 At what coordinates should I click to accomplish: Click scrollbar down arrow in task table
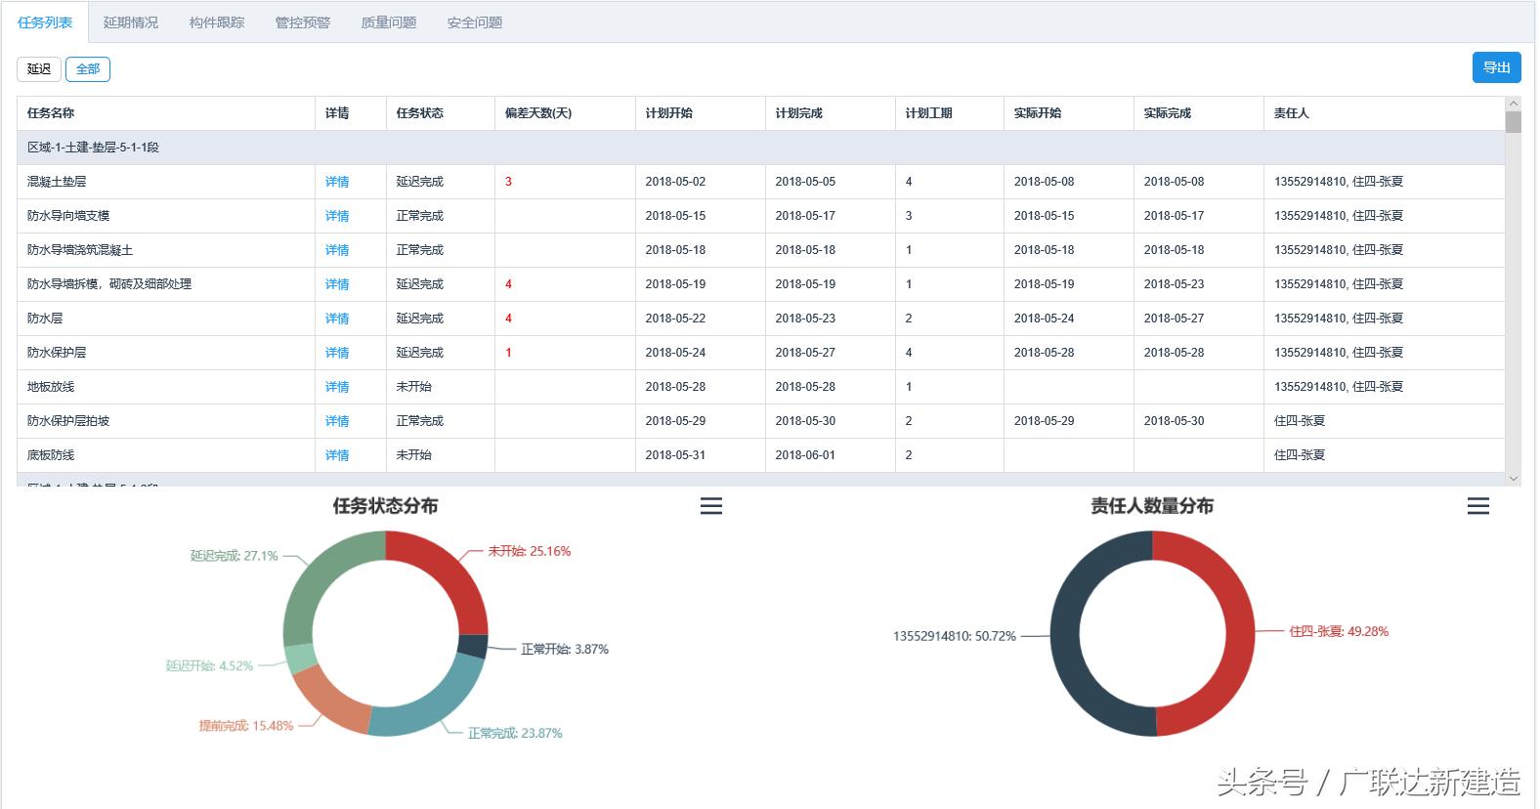pos(1514,479)
